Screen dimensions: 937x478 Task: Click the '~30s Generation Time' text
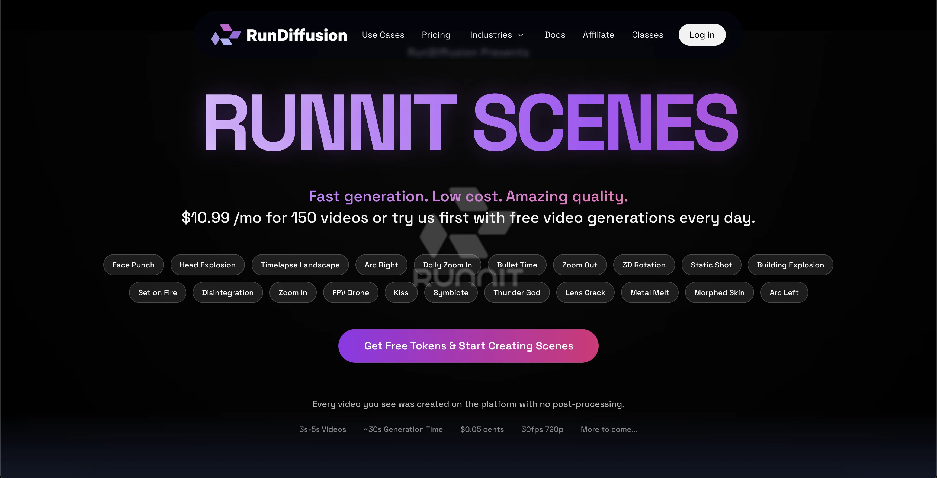(x=403, y=429)
